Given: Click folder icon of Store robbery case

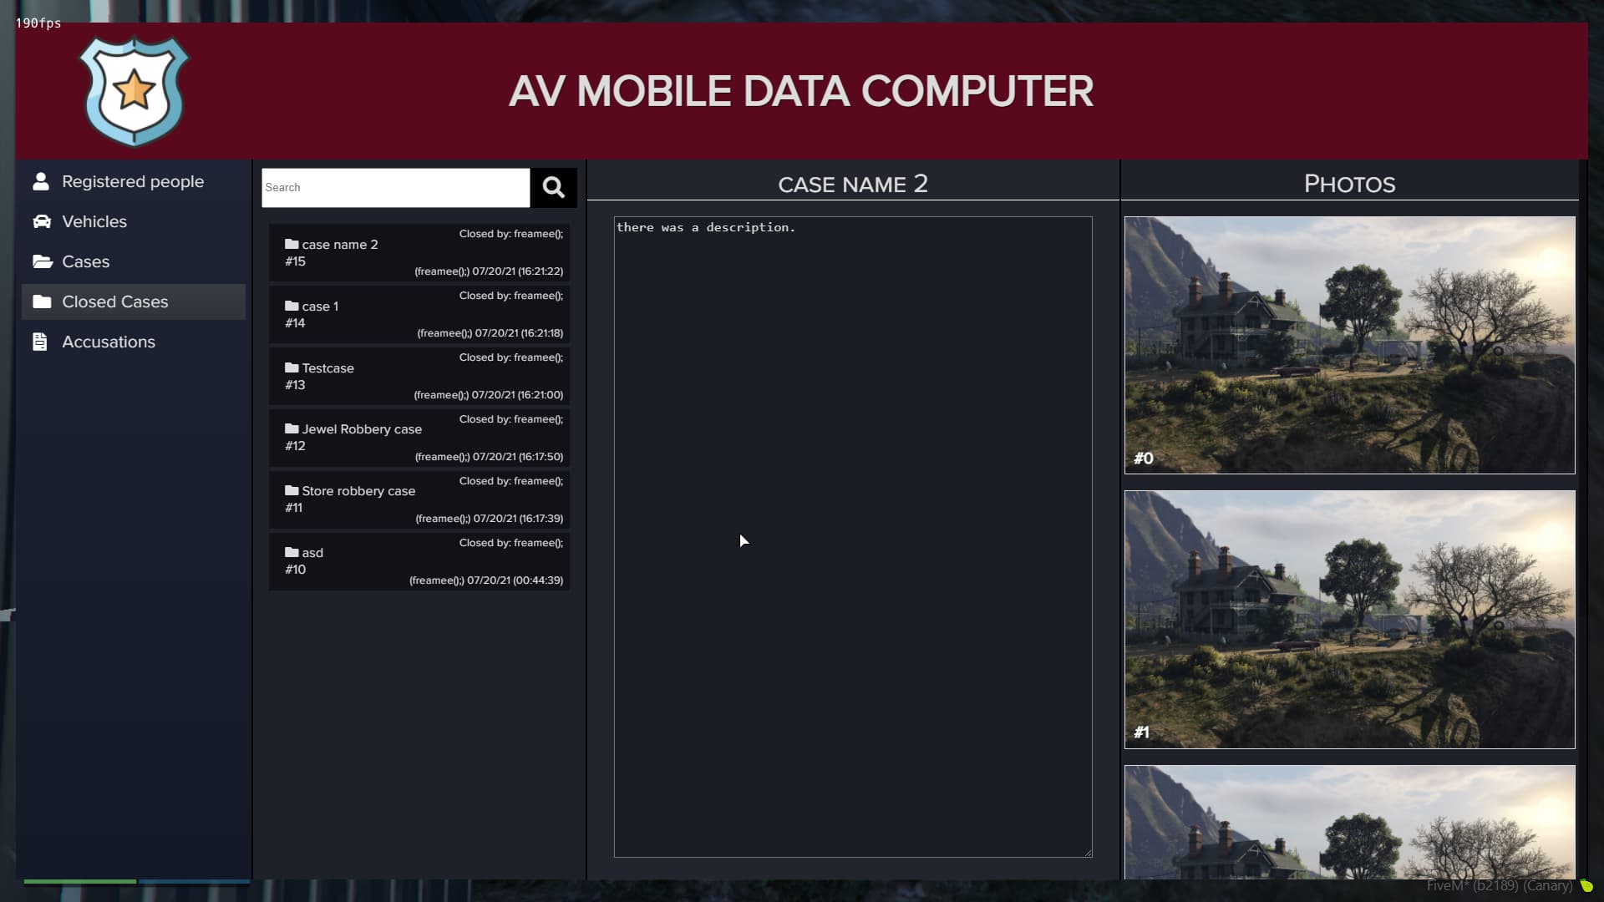Looking at the screenshot, I should coord(292,490).
